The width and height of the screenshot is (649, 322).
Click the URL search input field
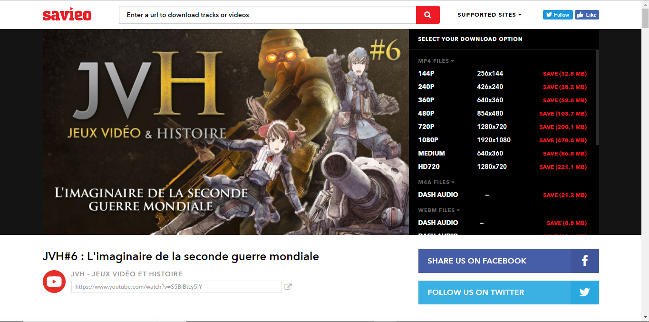267,15
